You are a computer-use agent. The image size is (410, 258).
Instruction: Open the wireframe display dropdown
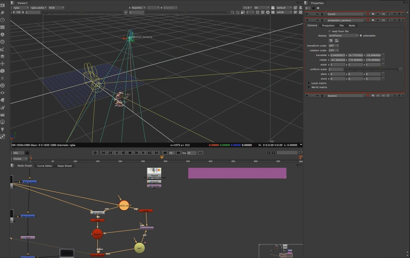(x=343, y=36)
